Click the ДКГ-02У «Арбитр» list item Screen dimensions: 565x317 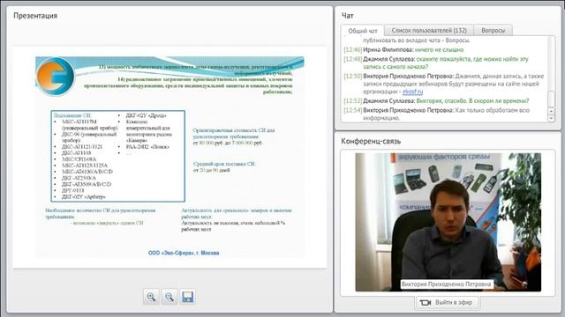pos(84,197)
